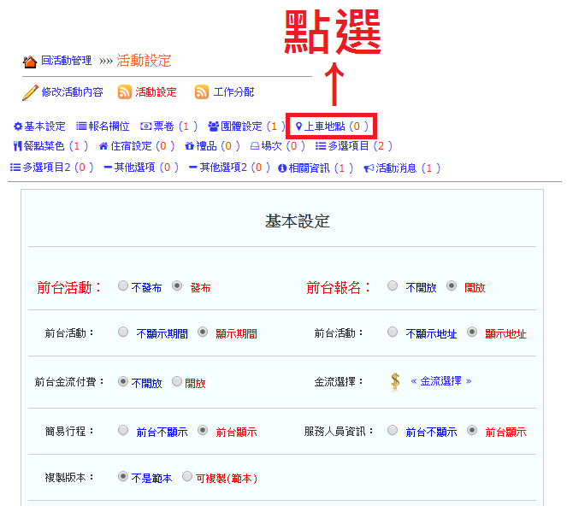Select 不發布 radio for 前台活動
567x512 pixels.
tap(123, 286)
